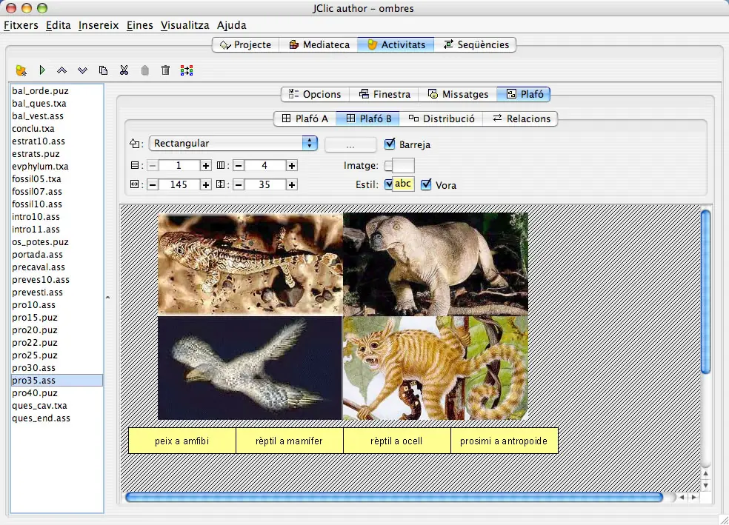This screenshot has width=729, height=525.
Task: Toggle the Imatge checkbox
Action: coord(388,165)
